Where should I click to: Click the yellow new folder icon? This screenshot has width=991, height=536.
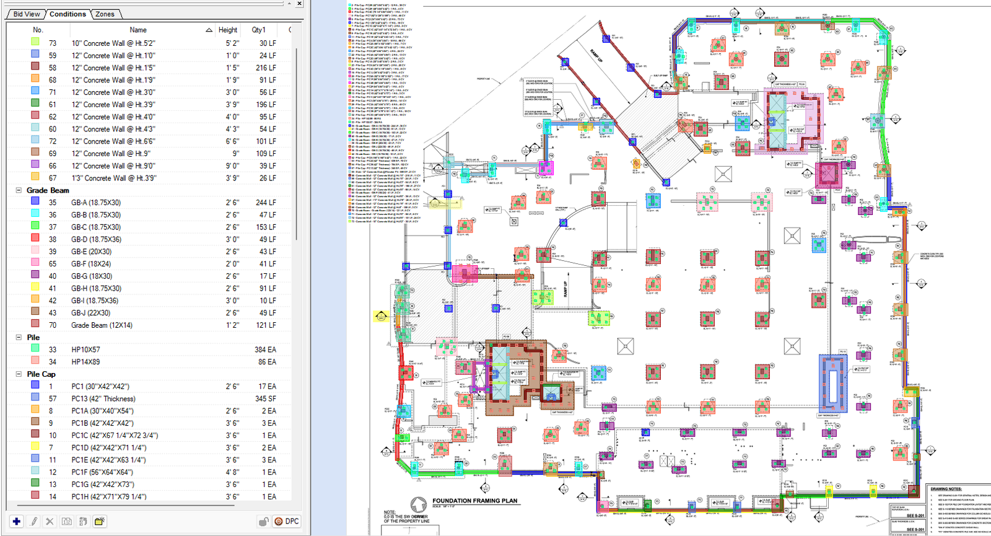coord(99,522)
